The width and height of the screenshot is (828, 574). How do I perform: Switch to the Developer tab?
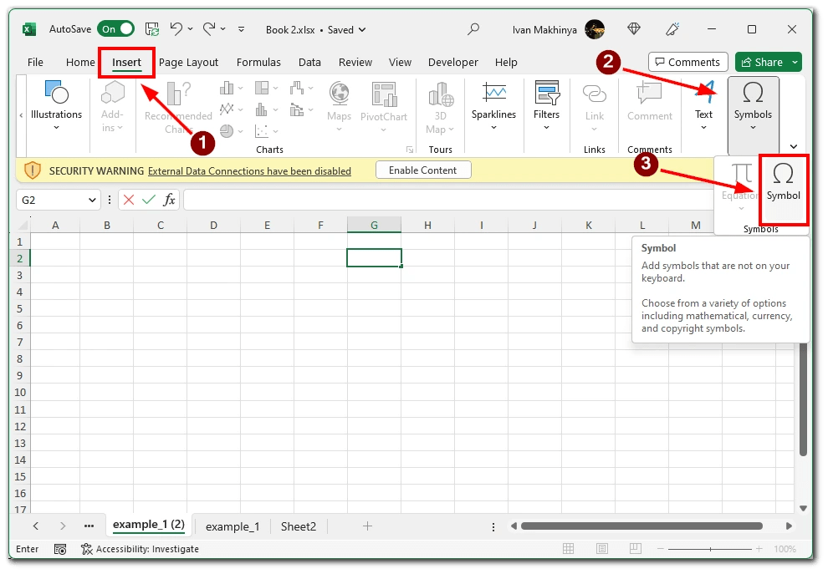[452, 62]
